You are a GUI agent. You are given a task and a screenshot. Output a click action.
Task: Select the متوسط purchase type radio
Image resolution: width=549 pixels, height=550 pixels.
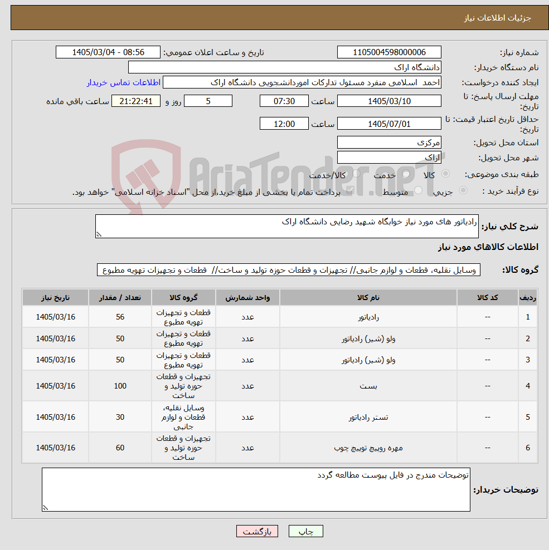(418, 190)
